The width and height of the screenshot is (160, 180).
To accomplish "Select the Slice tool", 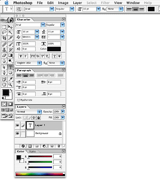I will pos(10,38).
